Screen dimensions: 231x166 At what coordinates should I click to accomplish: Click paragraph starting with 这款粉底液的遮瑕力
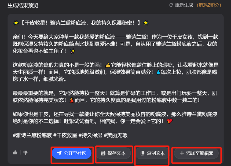click(x=115, y=72)
